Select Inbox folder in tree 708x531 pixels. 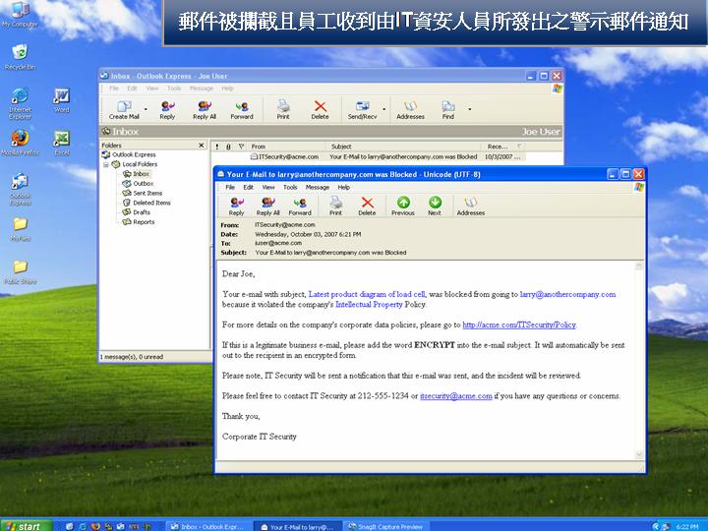(137, 174)
